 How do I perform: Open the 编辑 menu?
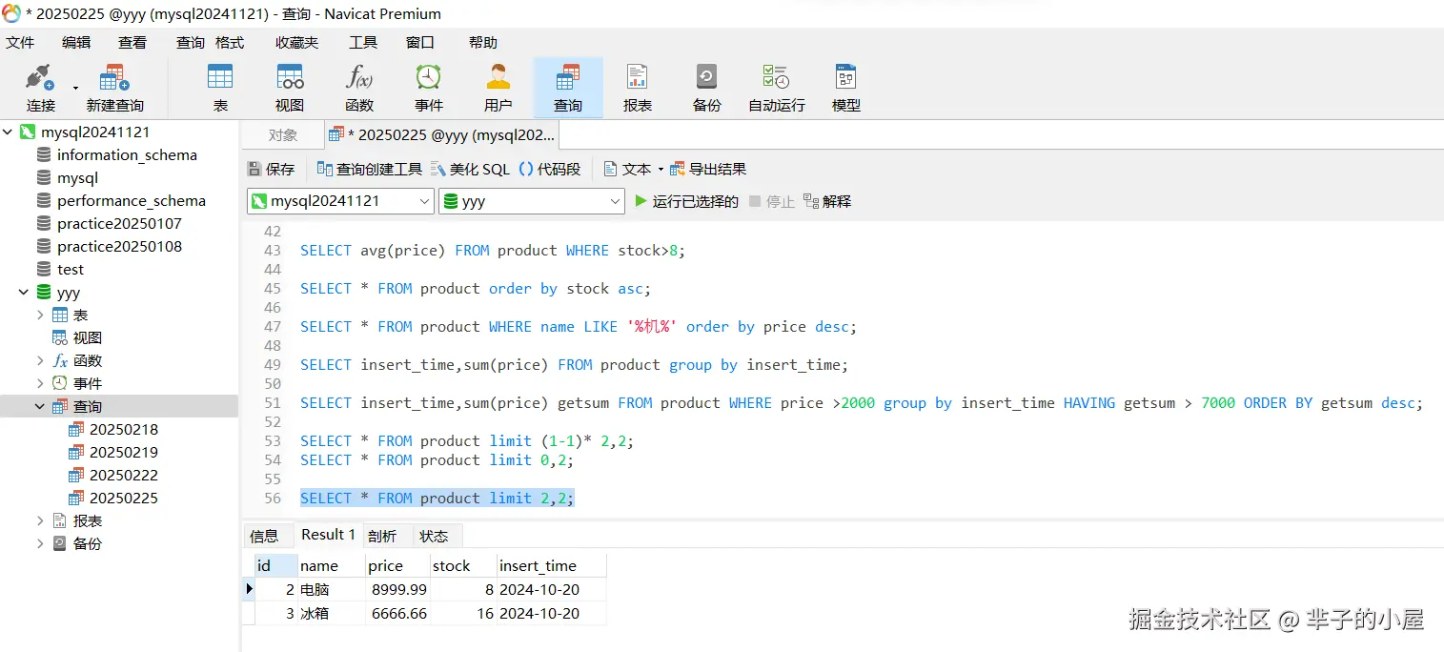click(x=76, y=42)
